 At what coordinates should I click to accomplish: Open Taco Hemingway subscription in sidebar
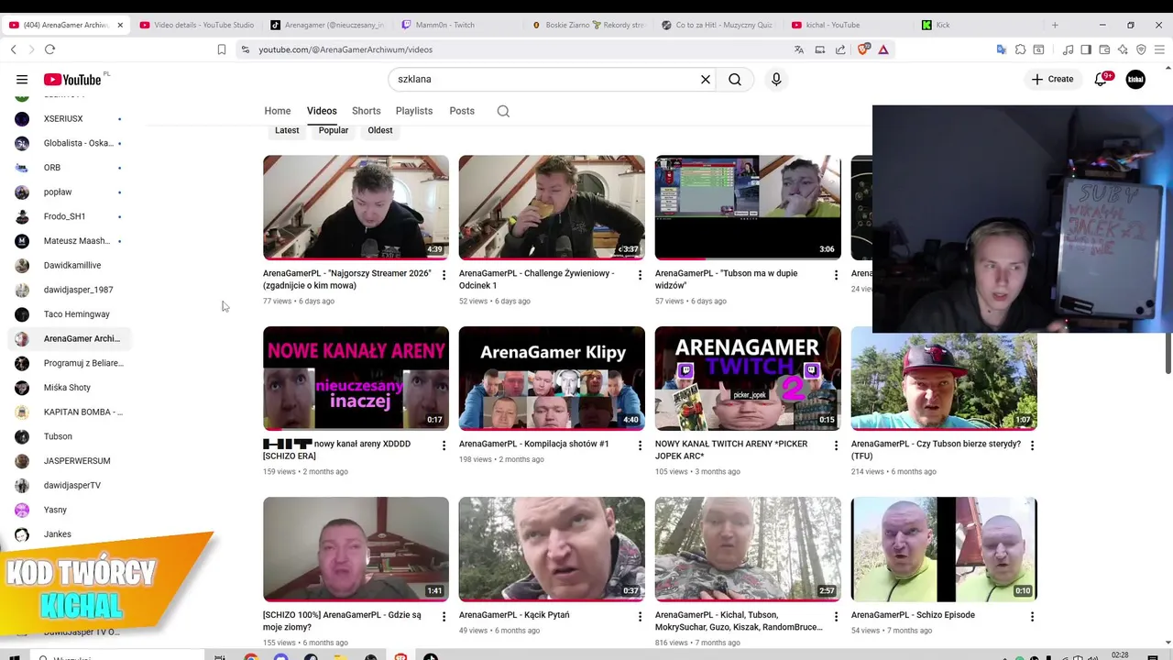pyautogui.click(x=68, y=314)
